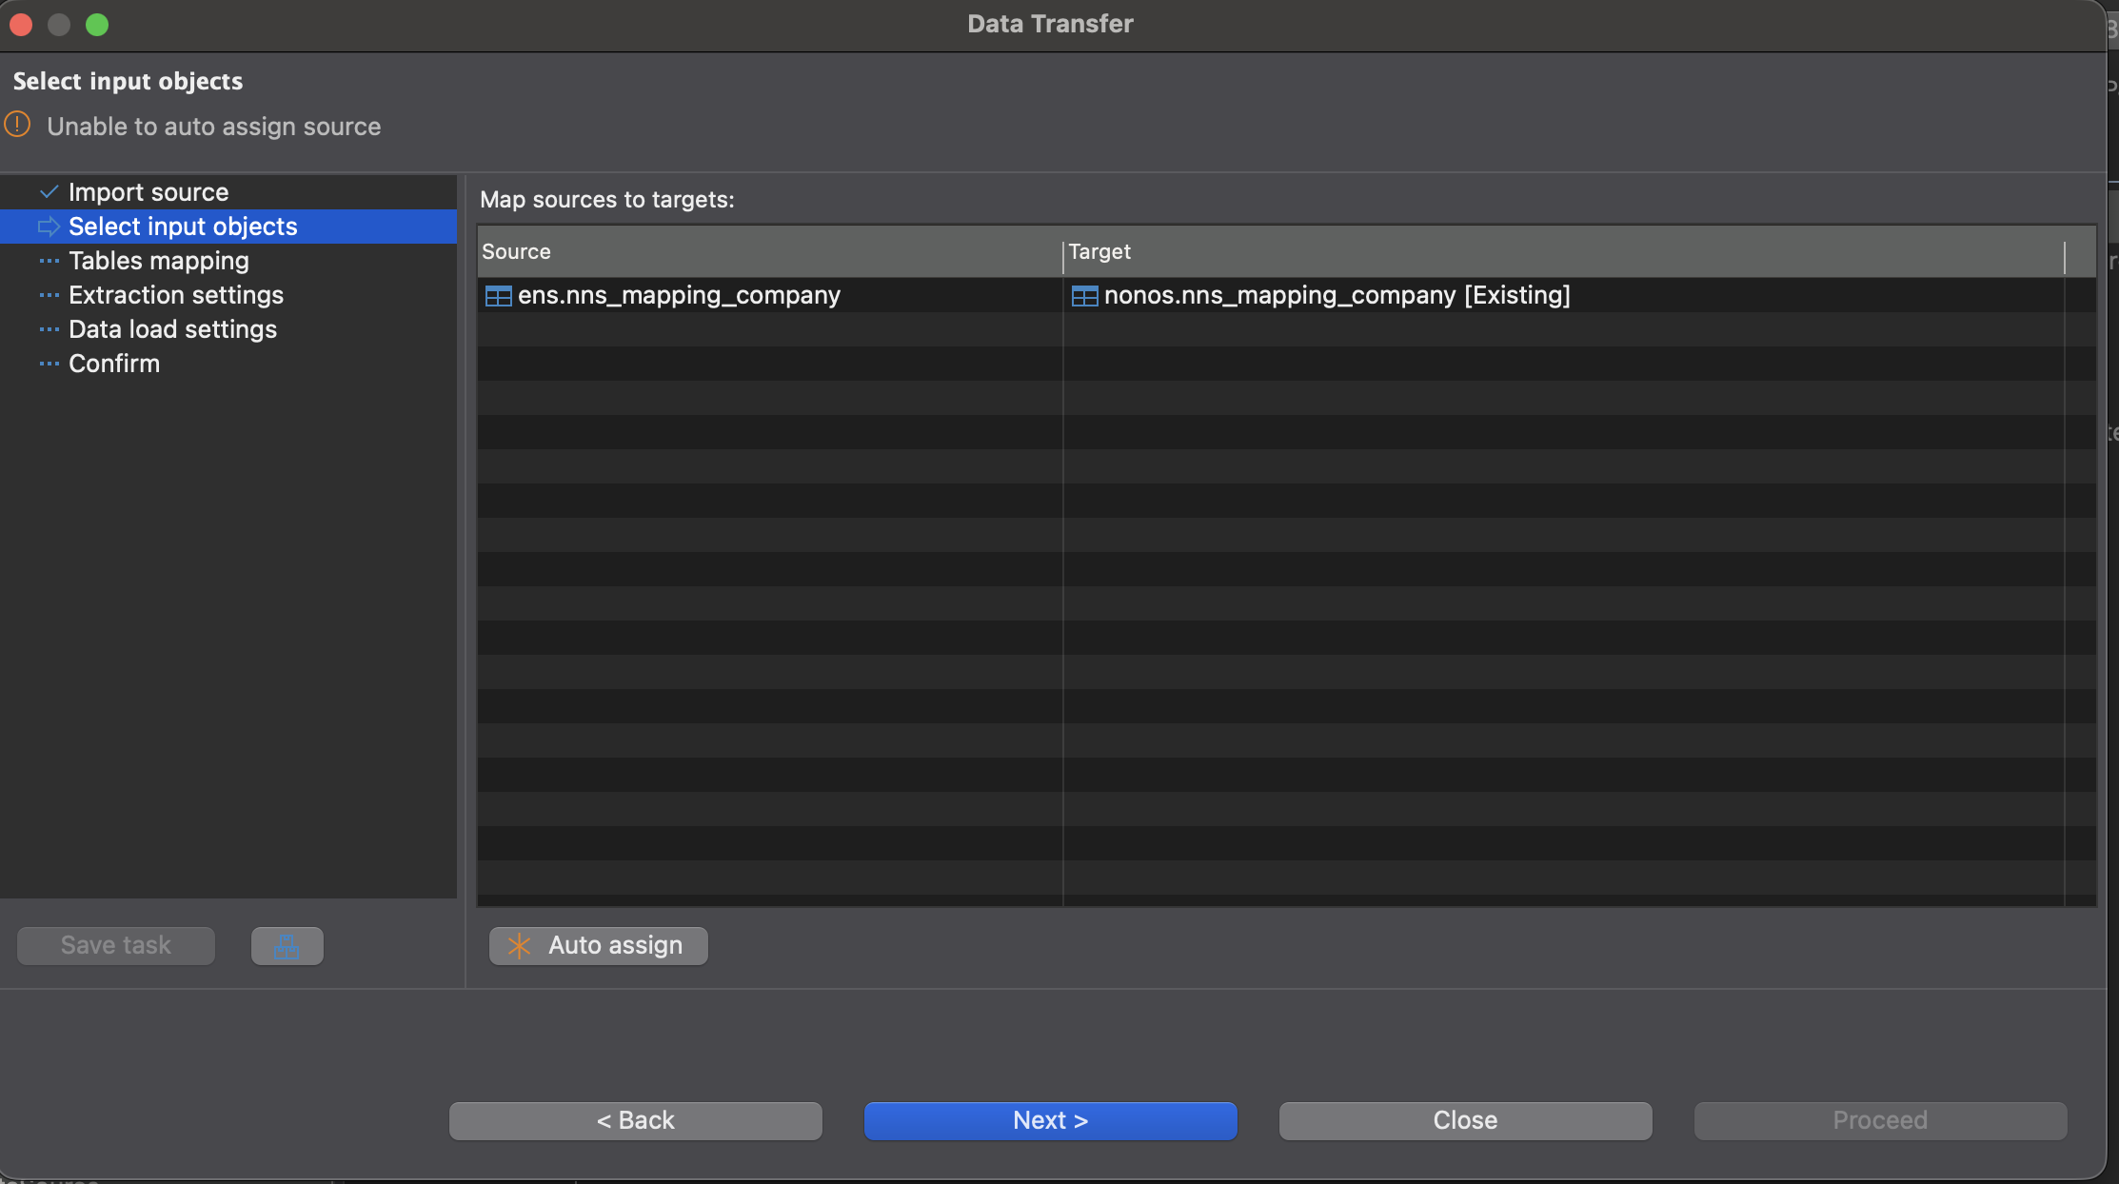The width and height of the screenshot is (2119, 1184).
Task: Click the task variables icon button beside Save task
Action: pos(287,946)
